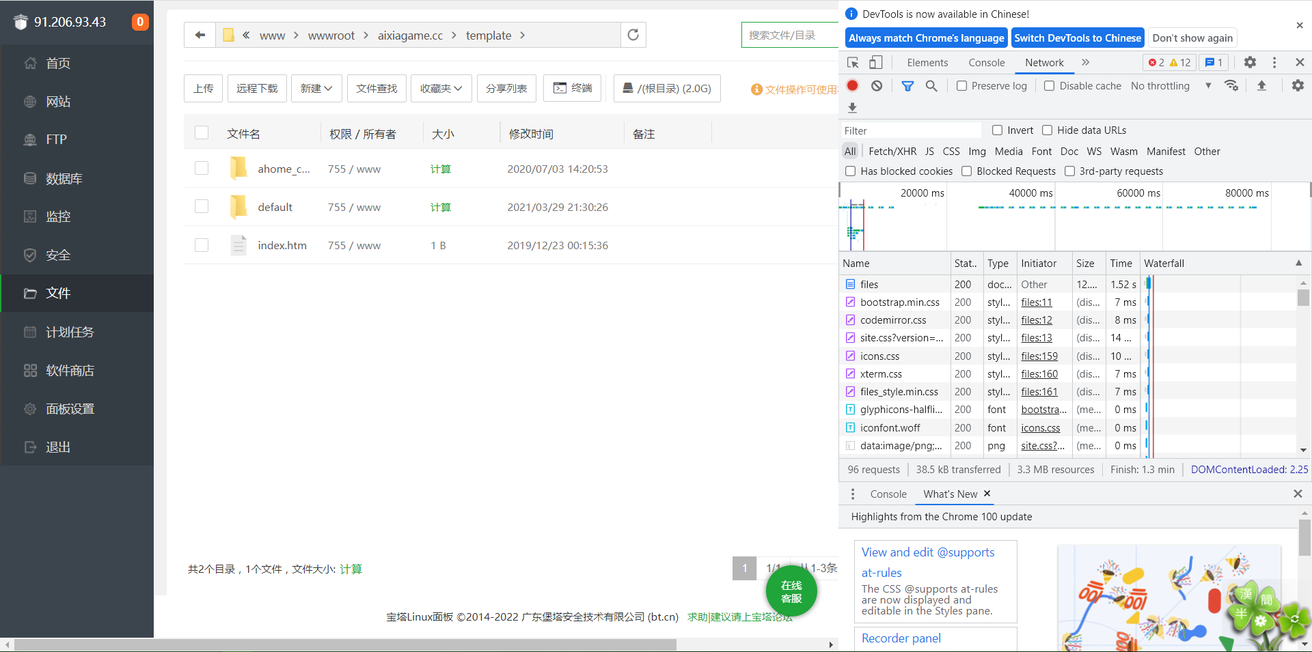Click the chevron after aixiagame.cc in path
1312x652 pixels.
[454, 35]
